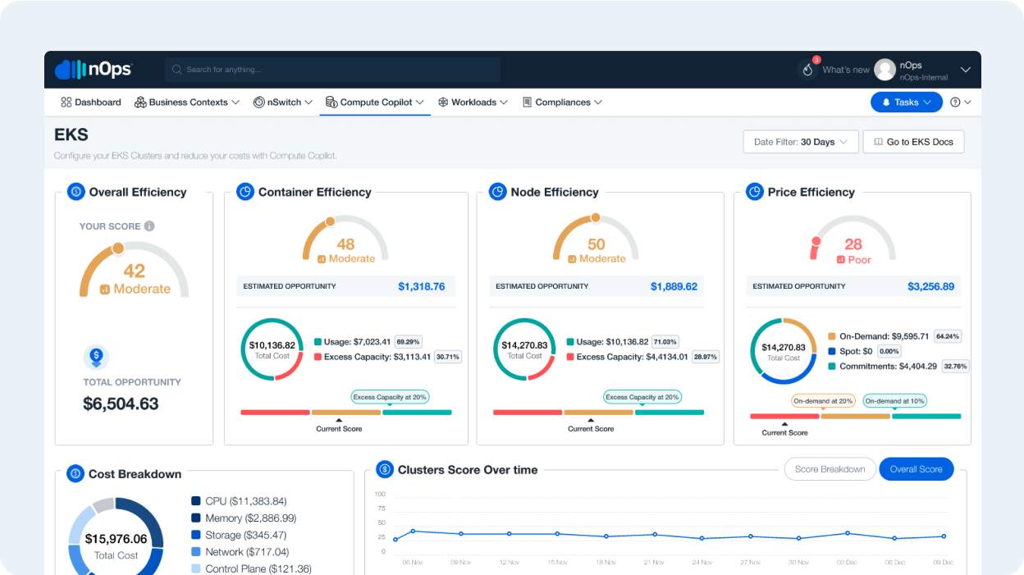Click the Total Opportunity dollar icon
The image size is (1024, 575).
(x=97, y=357)
